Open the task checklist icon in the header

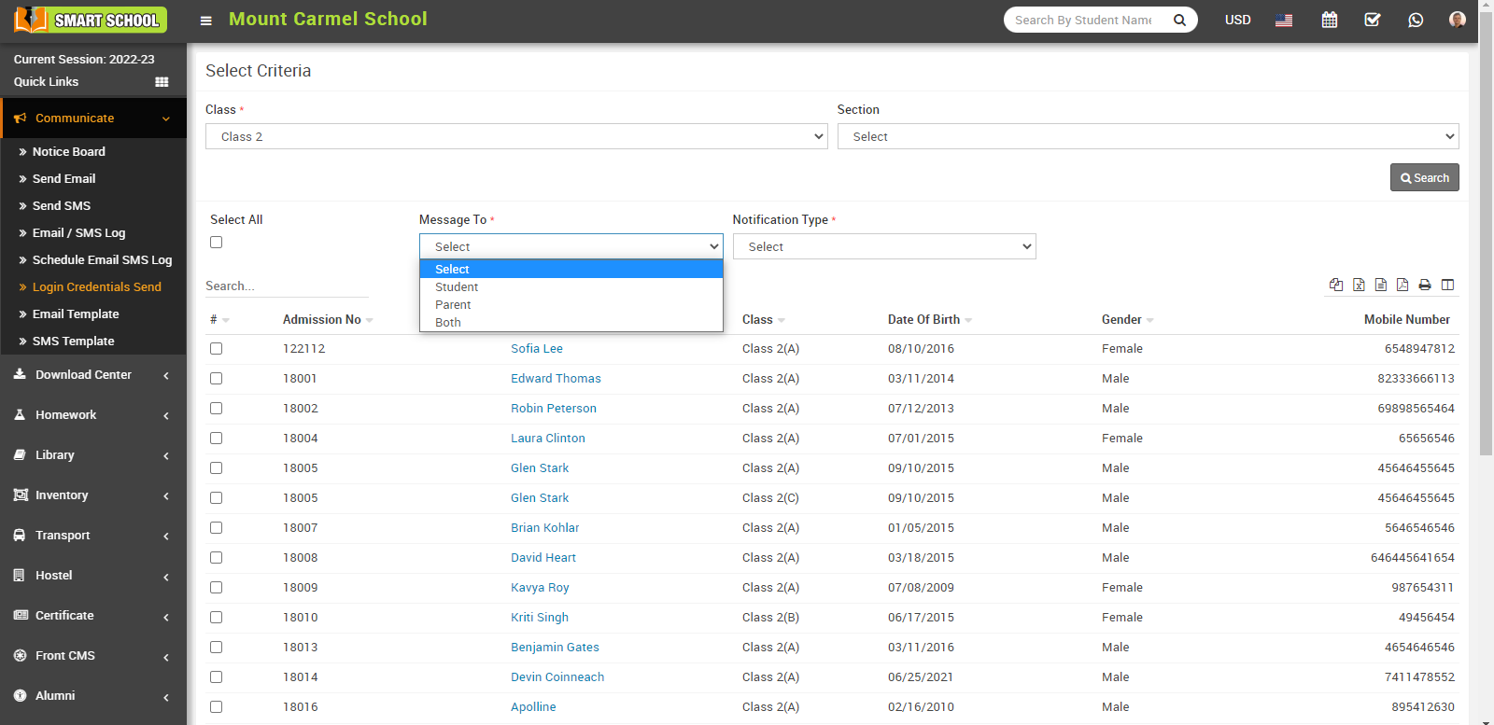(x=1372, y=20)
